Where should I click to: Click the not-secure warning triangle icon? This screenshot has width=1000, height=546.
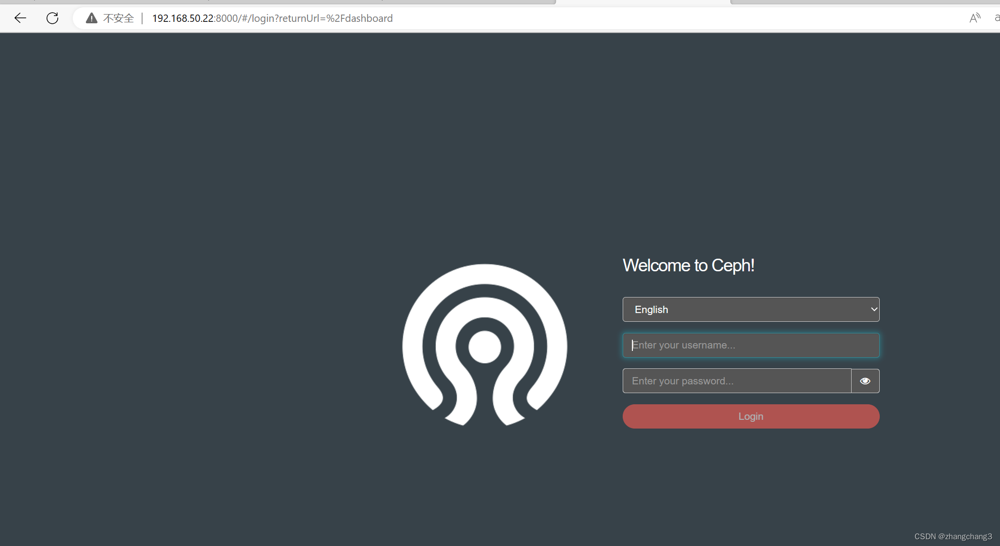91,18
